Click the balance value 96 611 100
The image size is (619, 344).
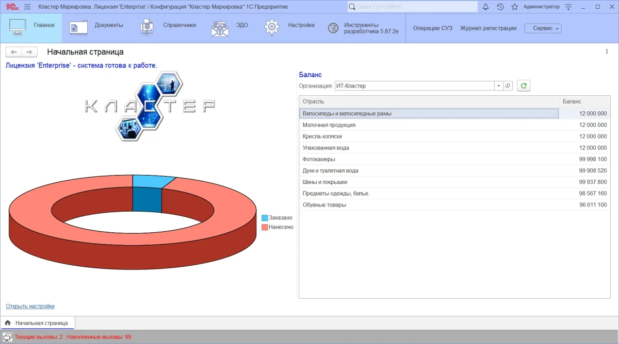(x=593, y=204)
